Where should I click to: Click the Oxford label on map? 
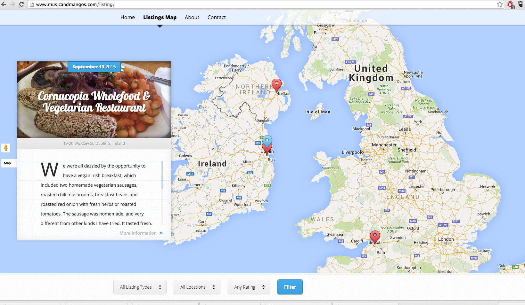413,228
